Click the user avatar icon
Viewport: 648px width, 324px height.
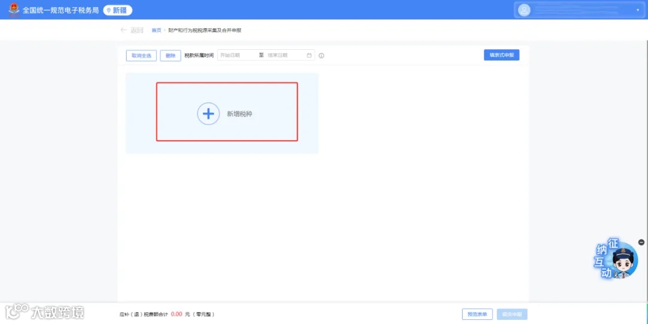(x=524, y=10)
